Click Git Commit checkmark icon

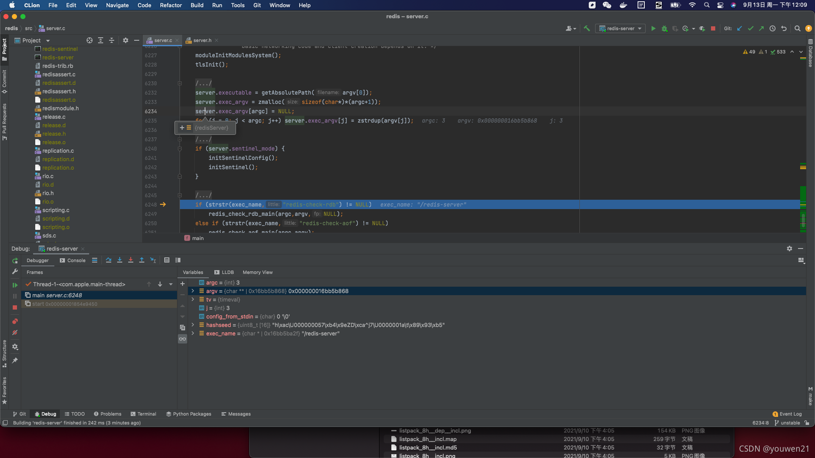click(x=750, y=28)
